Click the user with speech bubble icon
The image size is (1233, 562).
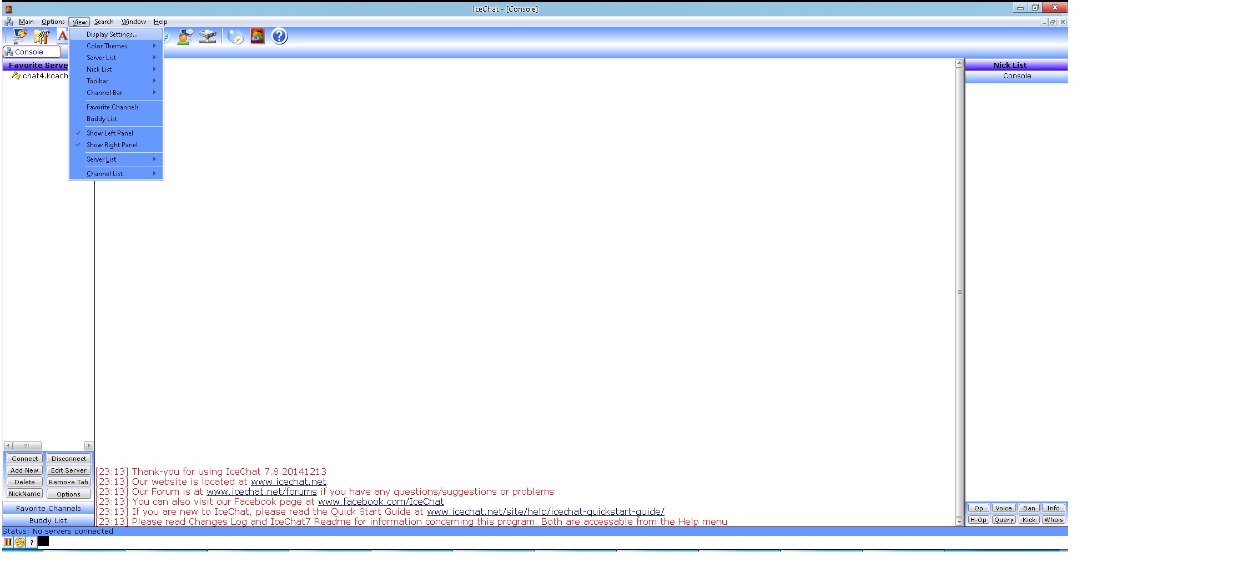click(x=185, y=36)
